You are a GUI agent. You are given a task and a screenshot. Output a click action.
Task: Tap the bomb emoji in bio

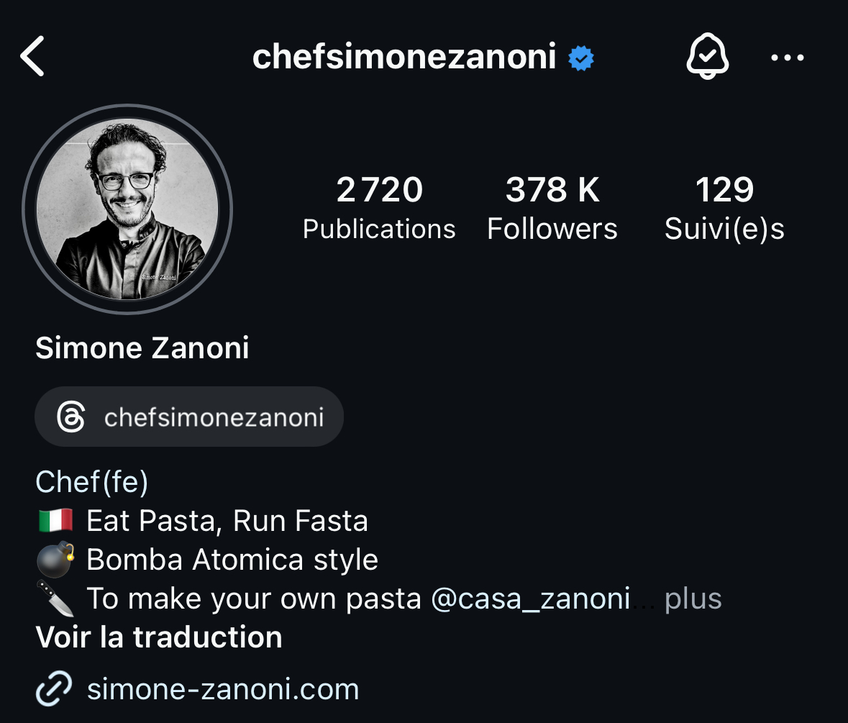tap(55, 559)
